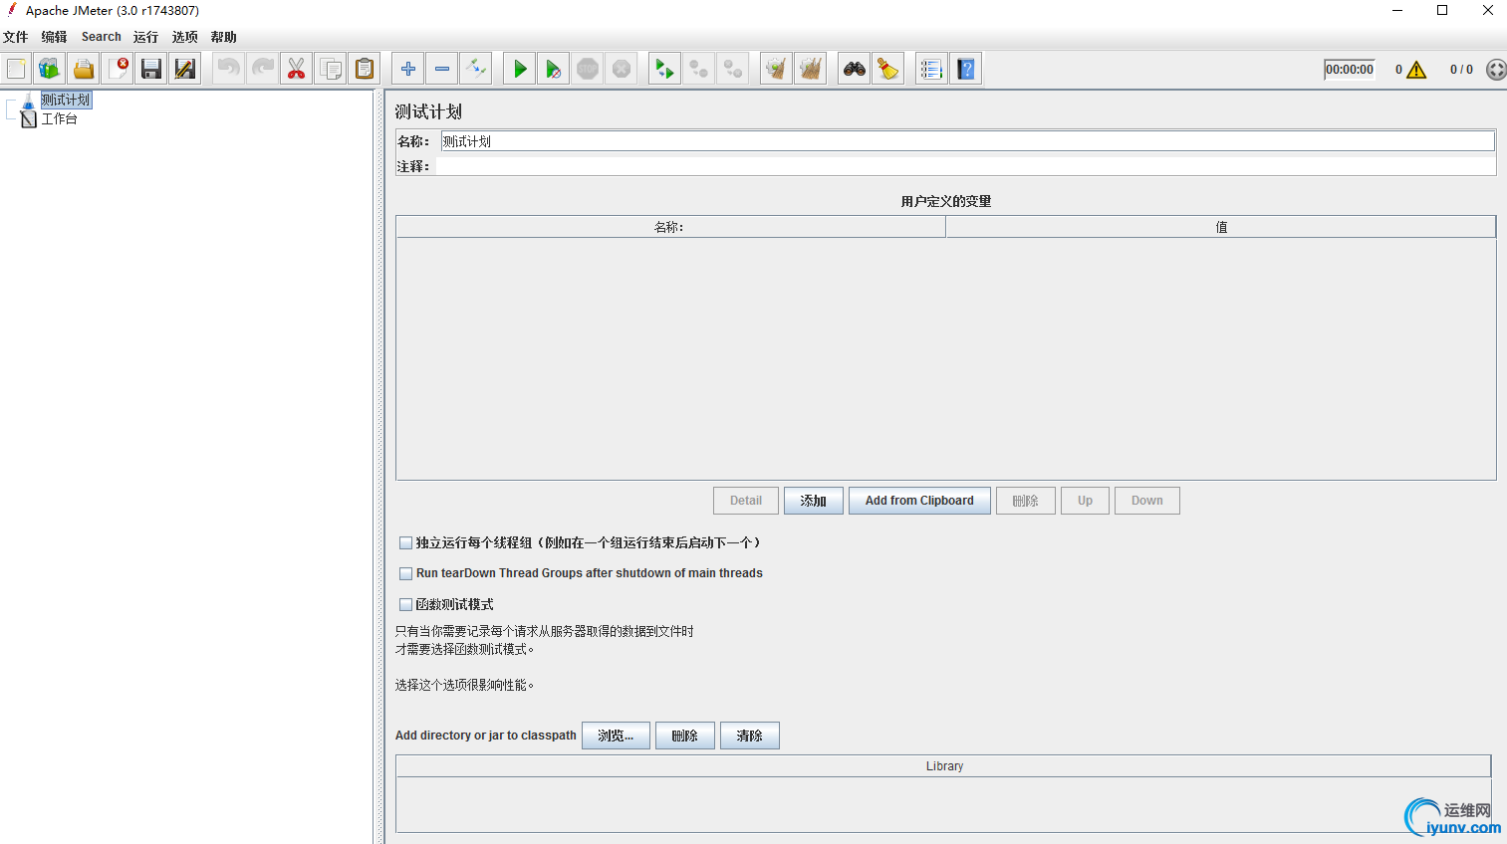This screenshot has height=844, width=1507.
Task: Click 浏览... to browse classpath
Action: pyautogui.click(x=616, y=736)
